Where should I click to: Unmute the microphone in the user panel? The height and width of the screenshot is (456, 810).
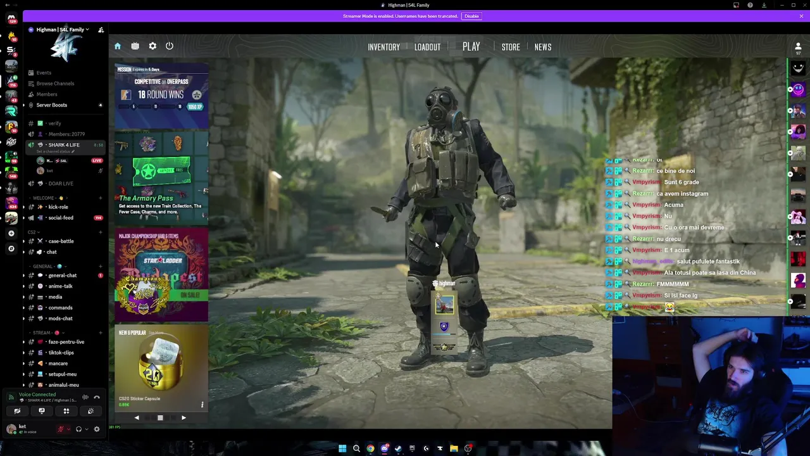point(61,429)
